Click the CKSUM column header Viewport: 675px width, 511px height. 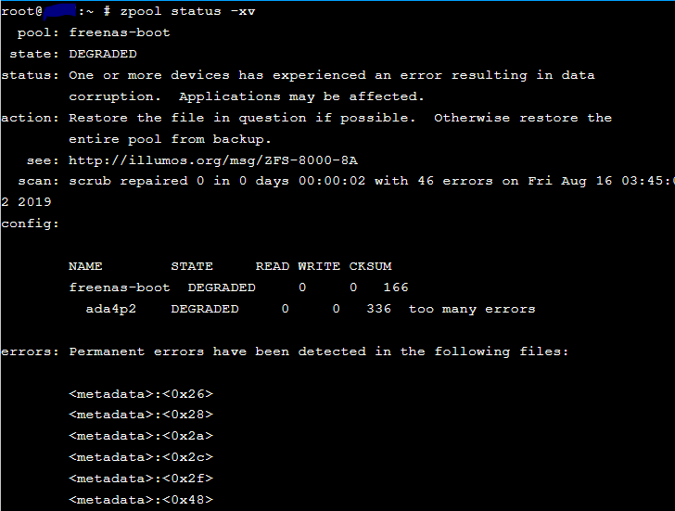point(370,266)
